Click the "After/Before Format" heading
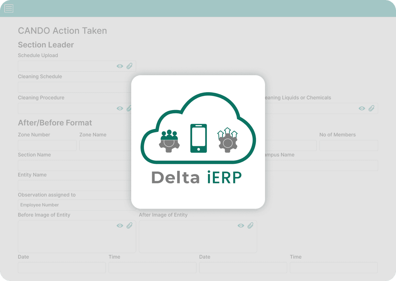 (55, 123)
